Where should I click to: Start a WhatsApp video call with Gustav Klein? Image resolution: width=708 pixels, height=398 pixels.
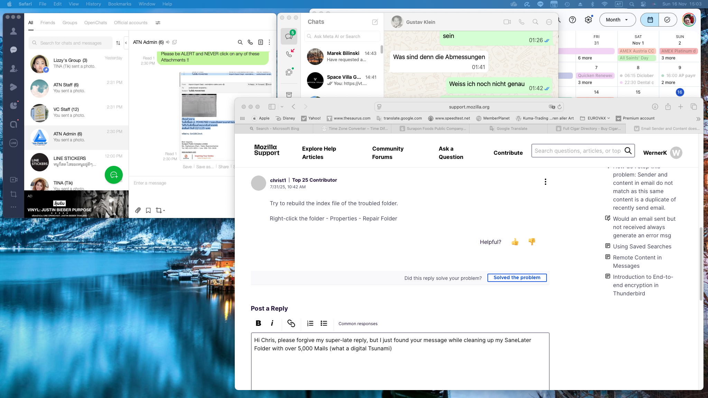(507, 22)
